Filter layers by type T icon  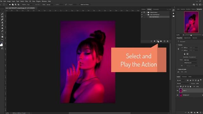point(193,80)
